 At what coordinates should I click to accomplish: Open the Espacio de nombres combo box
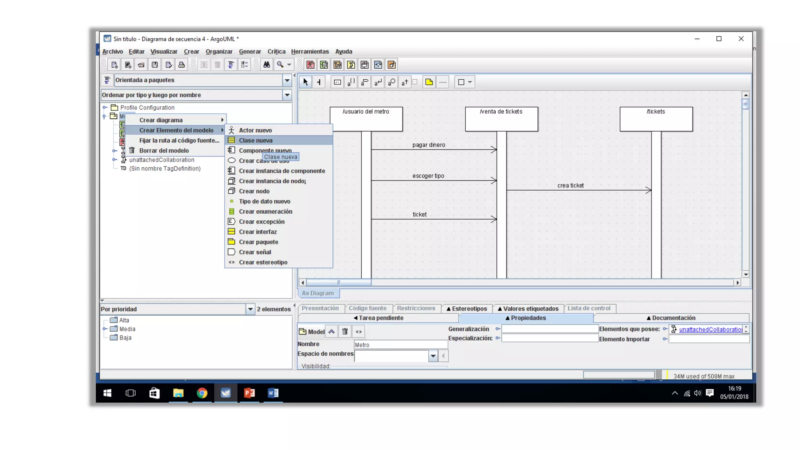pos(433,356)
